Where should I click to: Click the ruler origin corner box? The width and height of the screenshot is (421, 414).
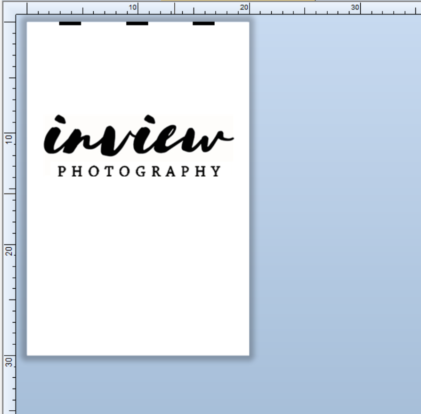coord(8,8)
